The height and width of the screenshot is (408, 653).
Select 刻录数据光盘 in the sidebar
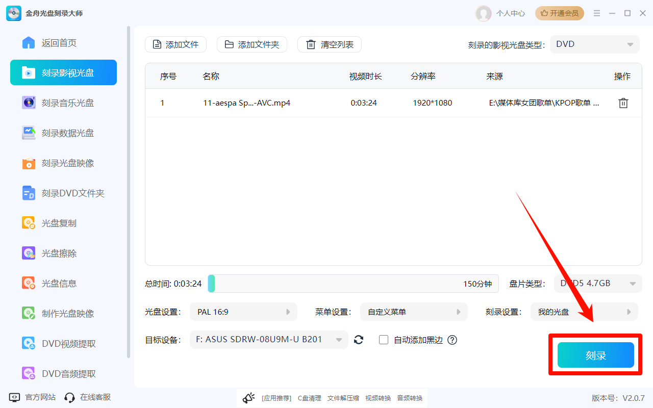click(x=63, y=133)
